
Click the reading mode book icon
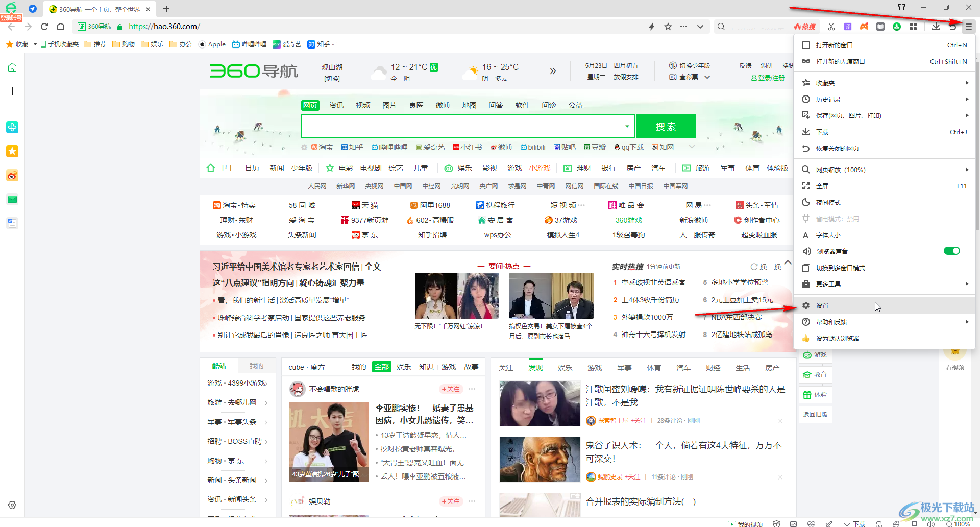880,27
